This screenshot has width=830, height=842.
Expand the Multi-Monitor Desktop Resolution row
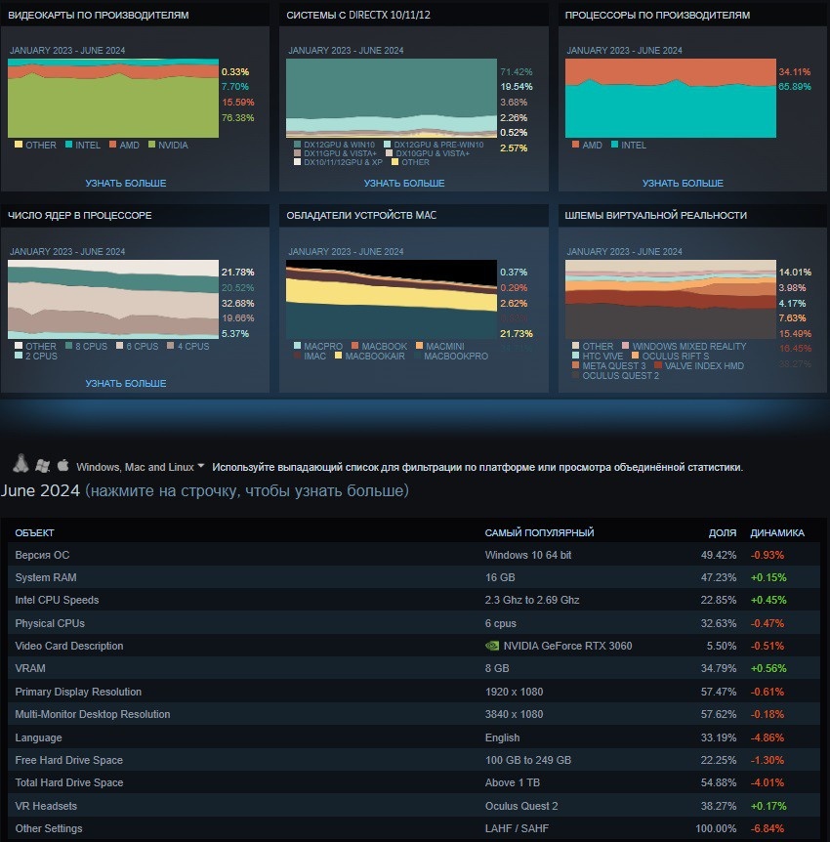pyautogui.click(x=414, y=714)
